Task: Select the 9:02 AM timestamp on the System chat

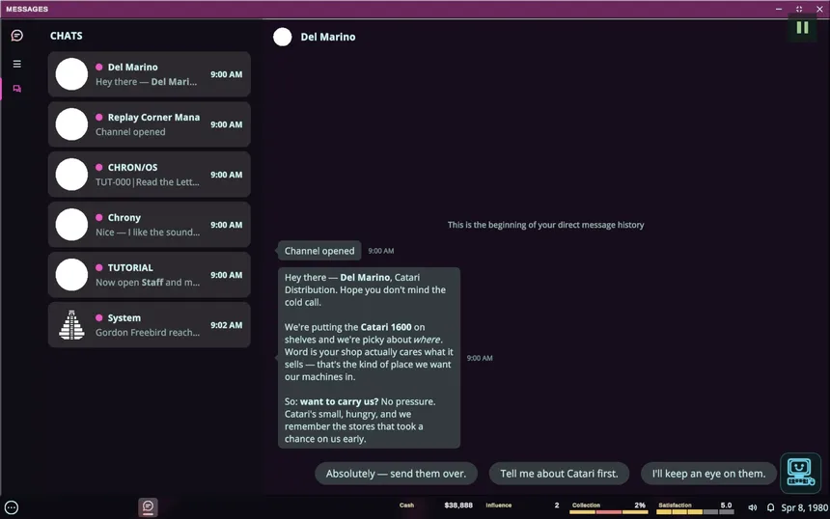Action: point(227,325)
